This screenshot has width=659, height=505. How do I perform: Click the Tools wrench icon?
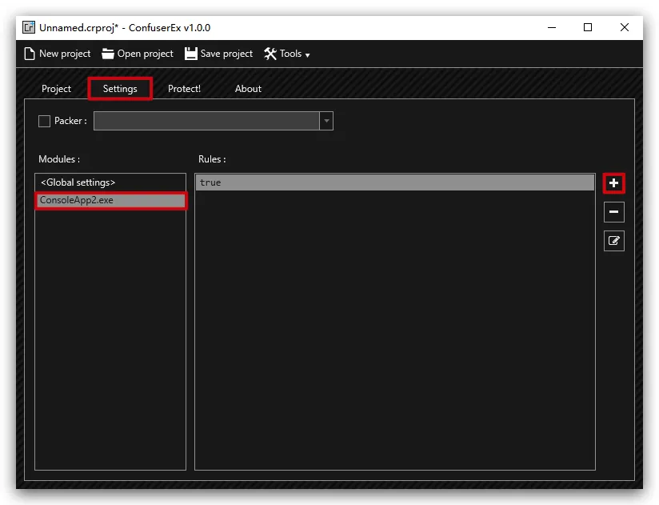pyautogui.click(x=270, y=54)
